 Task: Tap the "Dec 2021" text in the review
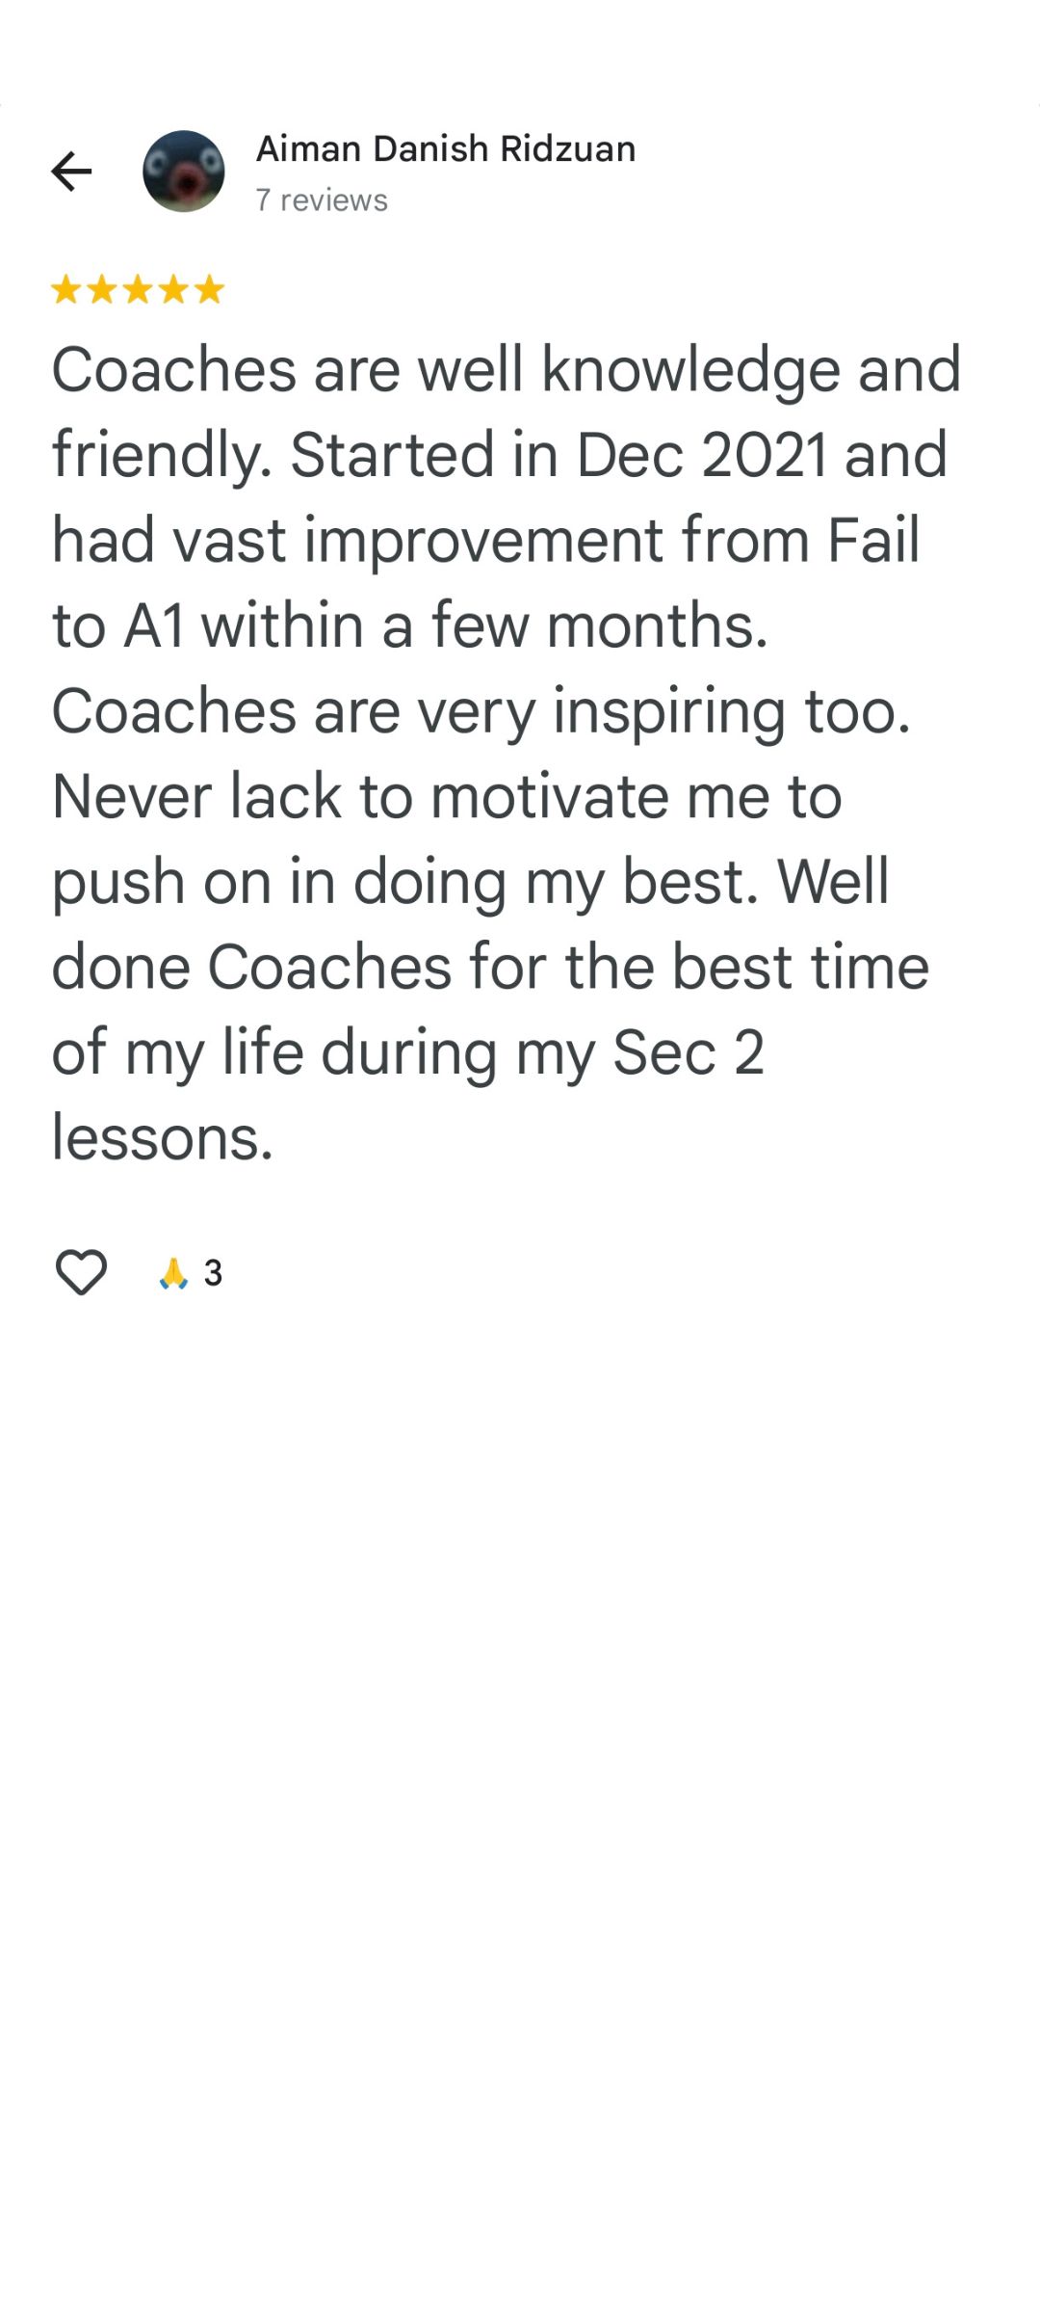point(701,455)
